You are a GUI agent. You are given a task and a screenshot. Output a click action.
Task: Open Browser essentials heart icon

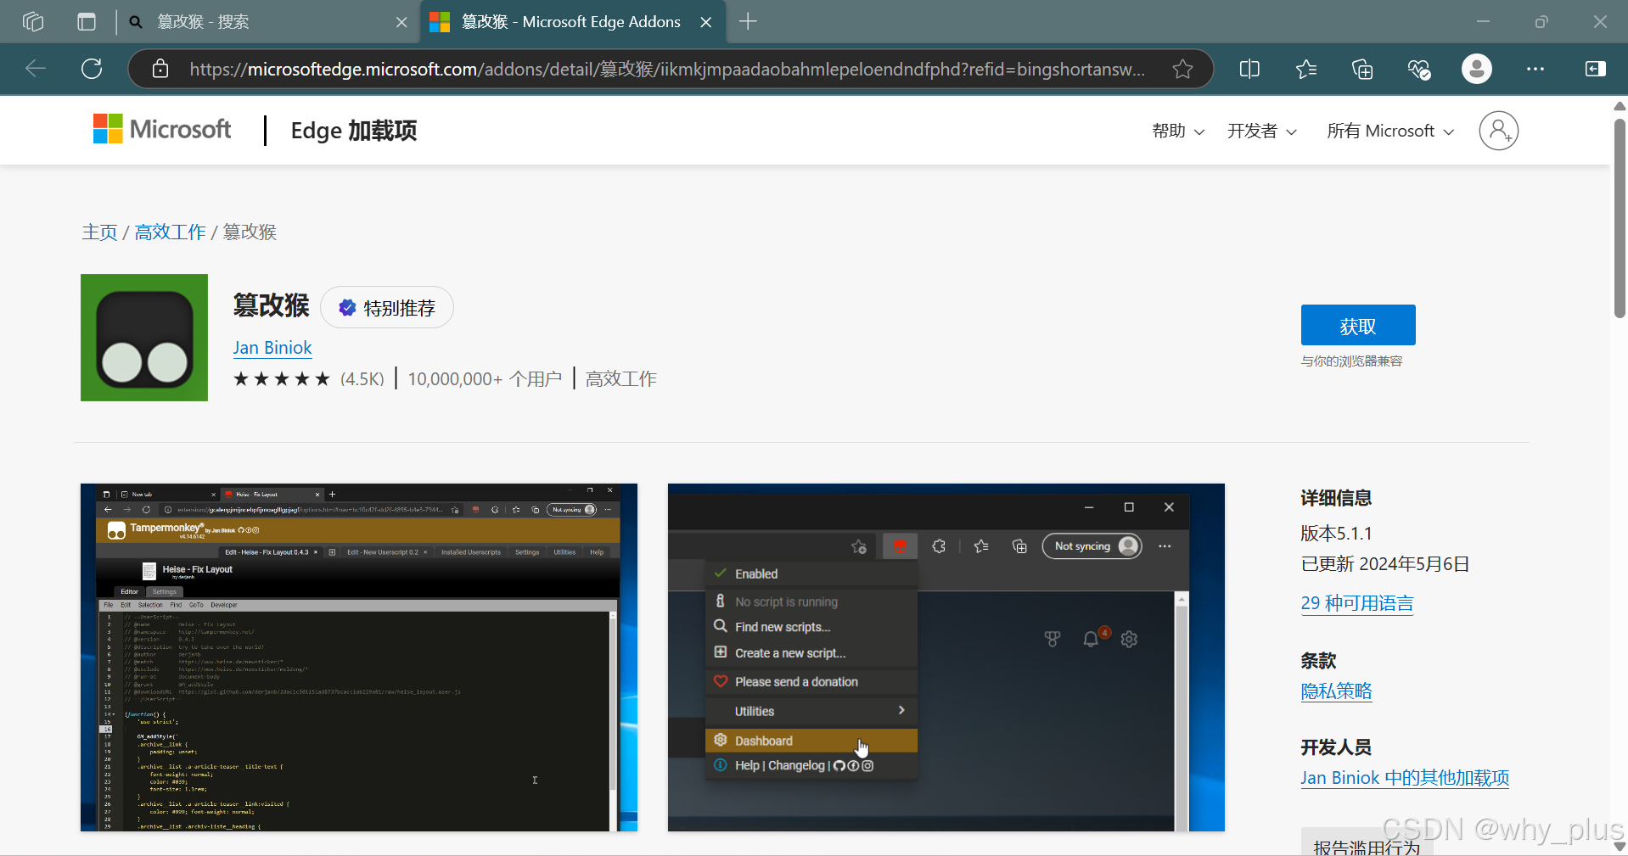1419,69
